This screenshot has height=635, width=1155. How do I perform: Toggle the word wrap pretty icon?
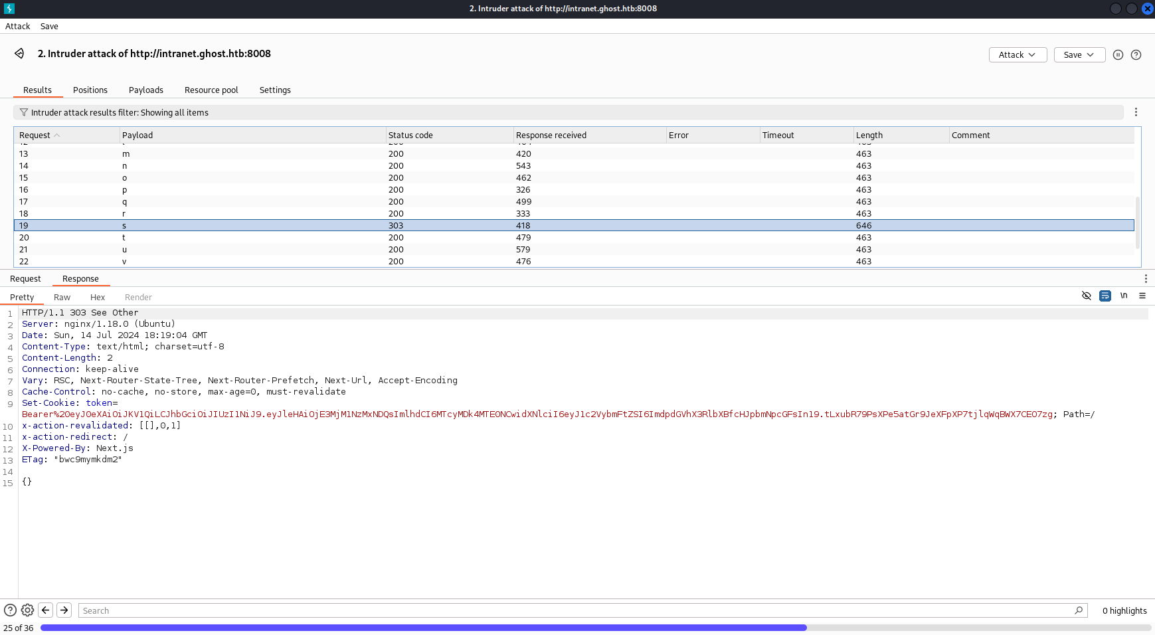(x=1105, y=296)
